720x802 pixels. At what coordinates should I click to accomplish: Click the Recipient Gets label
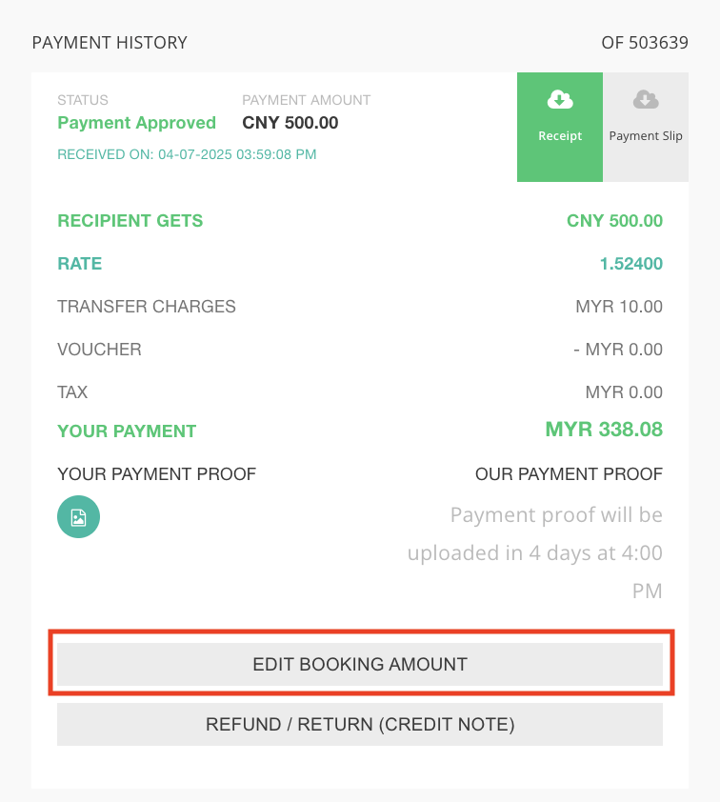coord(130,221)
